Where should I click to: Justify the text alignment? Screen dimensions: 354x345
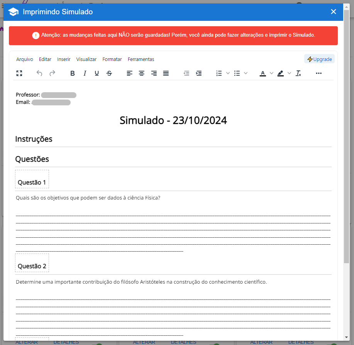[x=166, y=73]
